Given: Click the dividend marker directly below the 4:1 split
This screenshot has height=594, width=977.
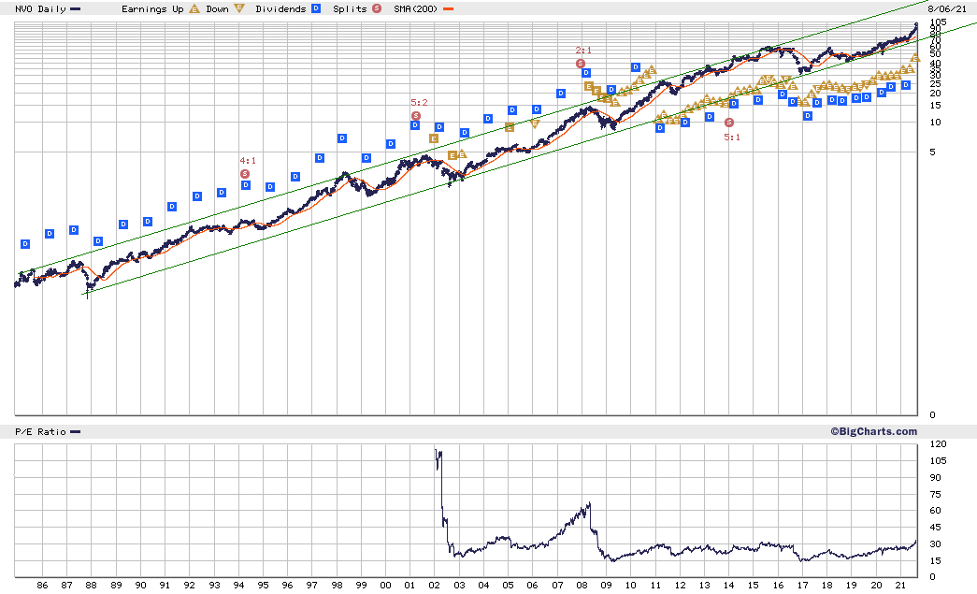Looking at the screenshot, I should point(246,185).
